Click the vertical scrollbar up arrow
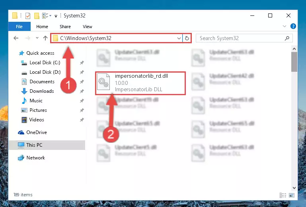Viewport: 306px width, 207px height. 294,49
